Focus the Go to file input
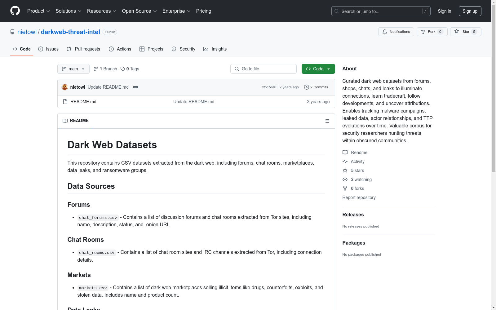The height and width of the screenshot is (310, 496). click(x=263, y=69)
